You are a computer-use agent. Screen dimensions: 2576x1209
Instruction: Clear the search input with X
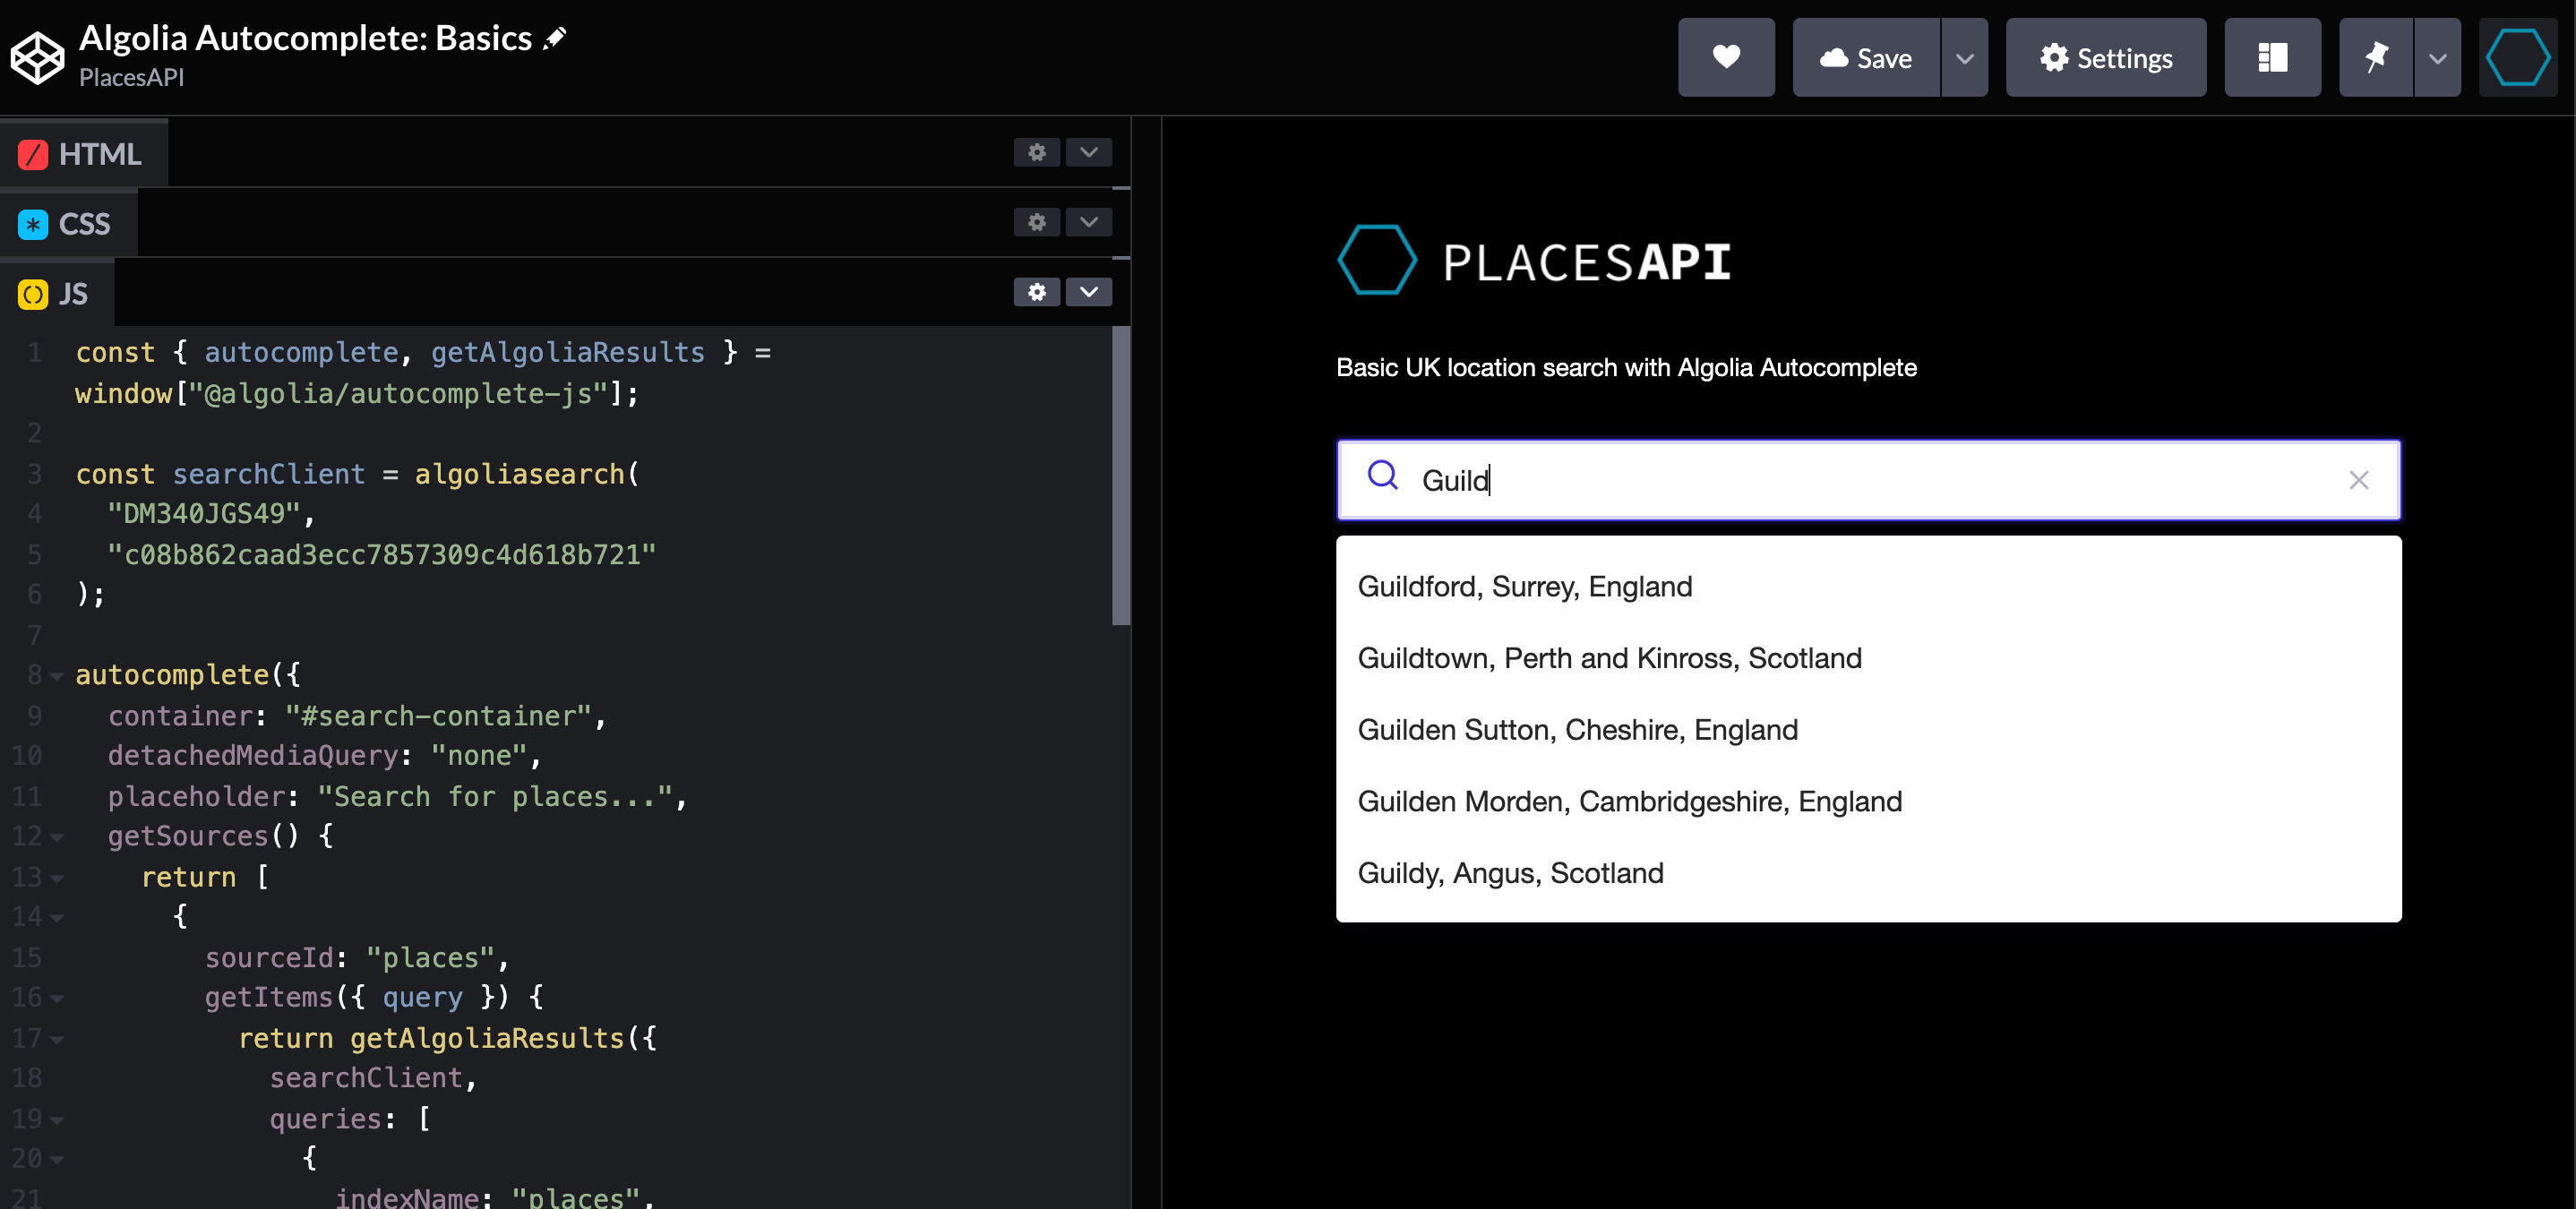click(2358, 481)
